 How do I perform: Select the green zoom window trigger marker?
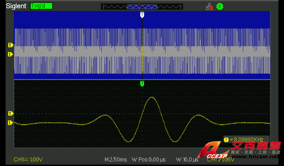142,83
